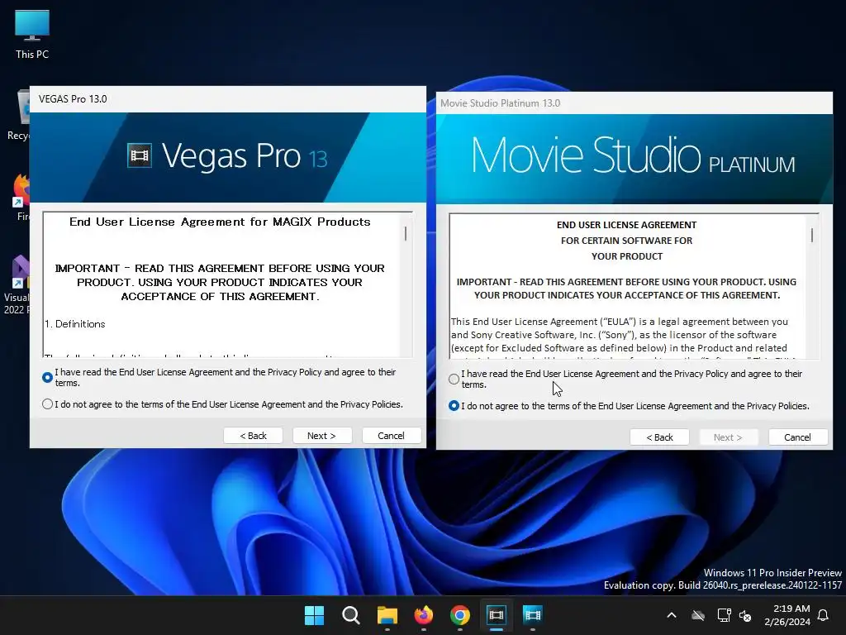Click the Movie Studio Platinum 13.0 title bar
Screen dimensions: 846x635
[634, 103]
